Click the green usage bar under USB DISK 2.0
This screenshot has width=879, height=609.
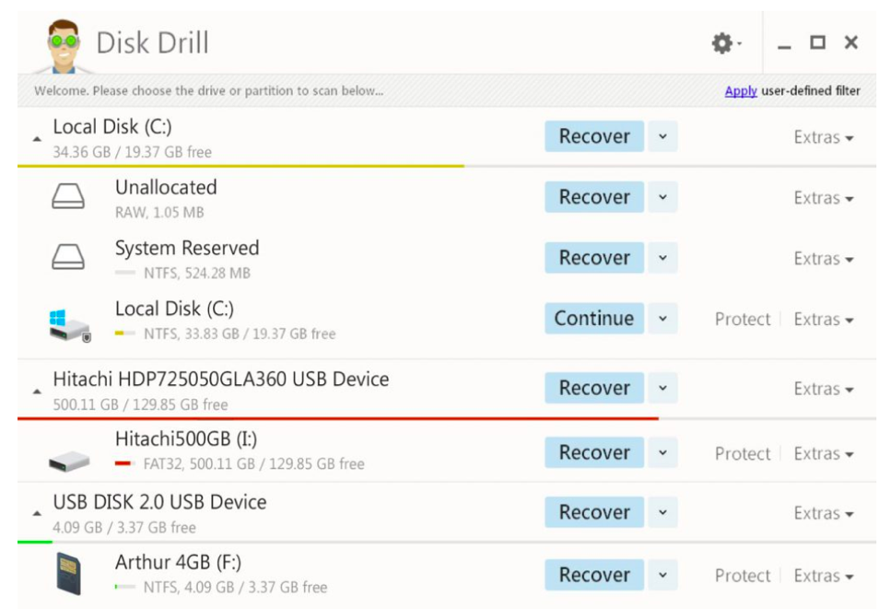tap(35, 542)
